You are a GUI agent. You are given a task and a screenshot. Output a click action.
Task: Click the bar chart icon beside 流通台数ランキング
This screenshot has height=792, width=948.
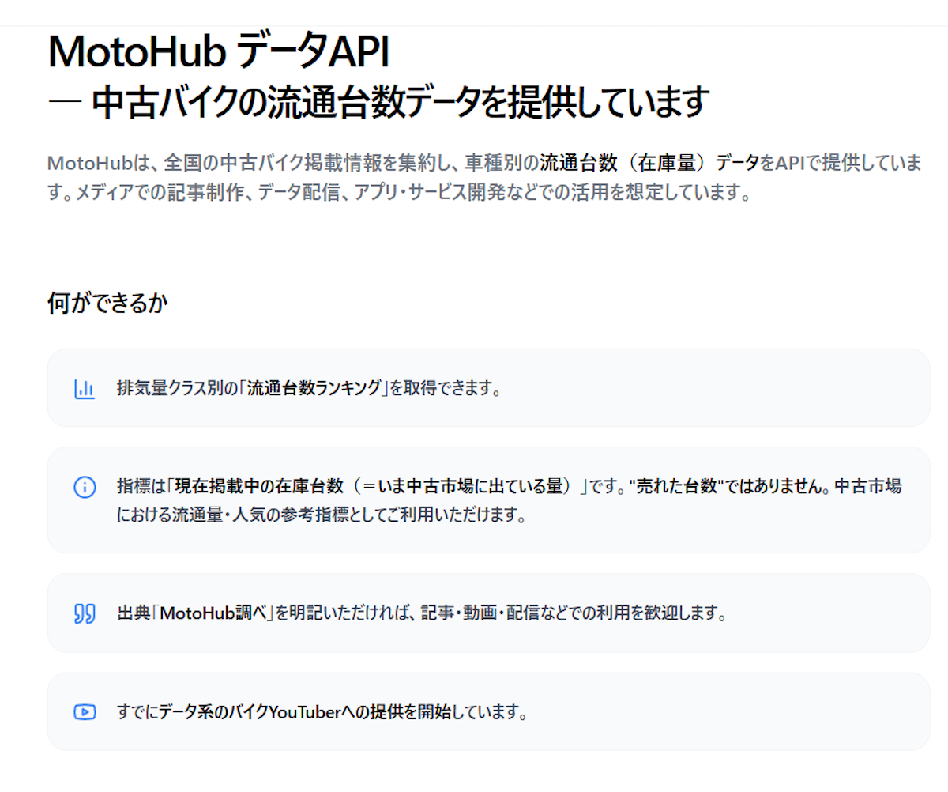click(85, 388)
